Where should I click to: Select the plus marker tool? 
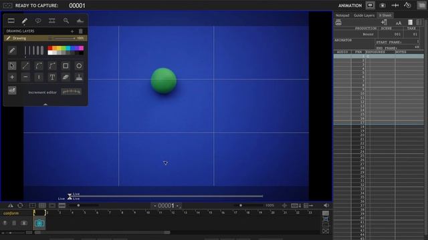[x=12, y=77]
